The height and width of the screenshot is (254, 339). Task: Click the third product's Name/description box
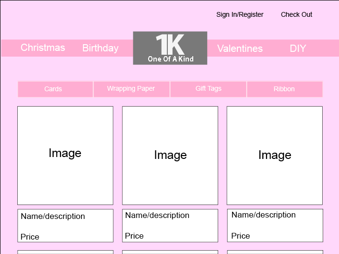[275, 225]
